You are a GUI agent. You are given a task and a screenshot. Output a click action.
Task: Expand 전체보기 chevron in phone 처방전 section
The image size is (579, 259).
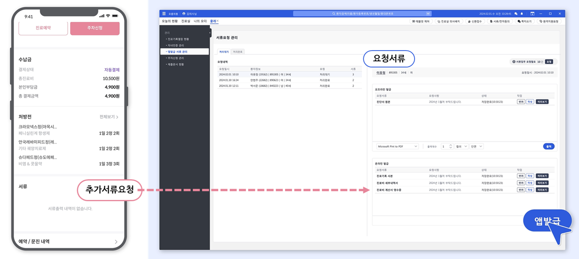tap(117, 117)
